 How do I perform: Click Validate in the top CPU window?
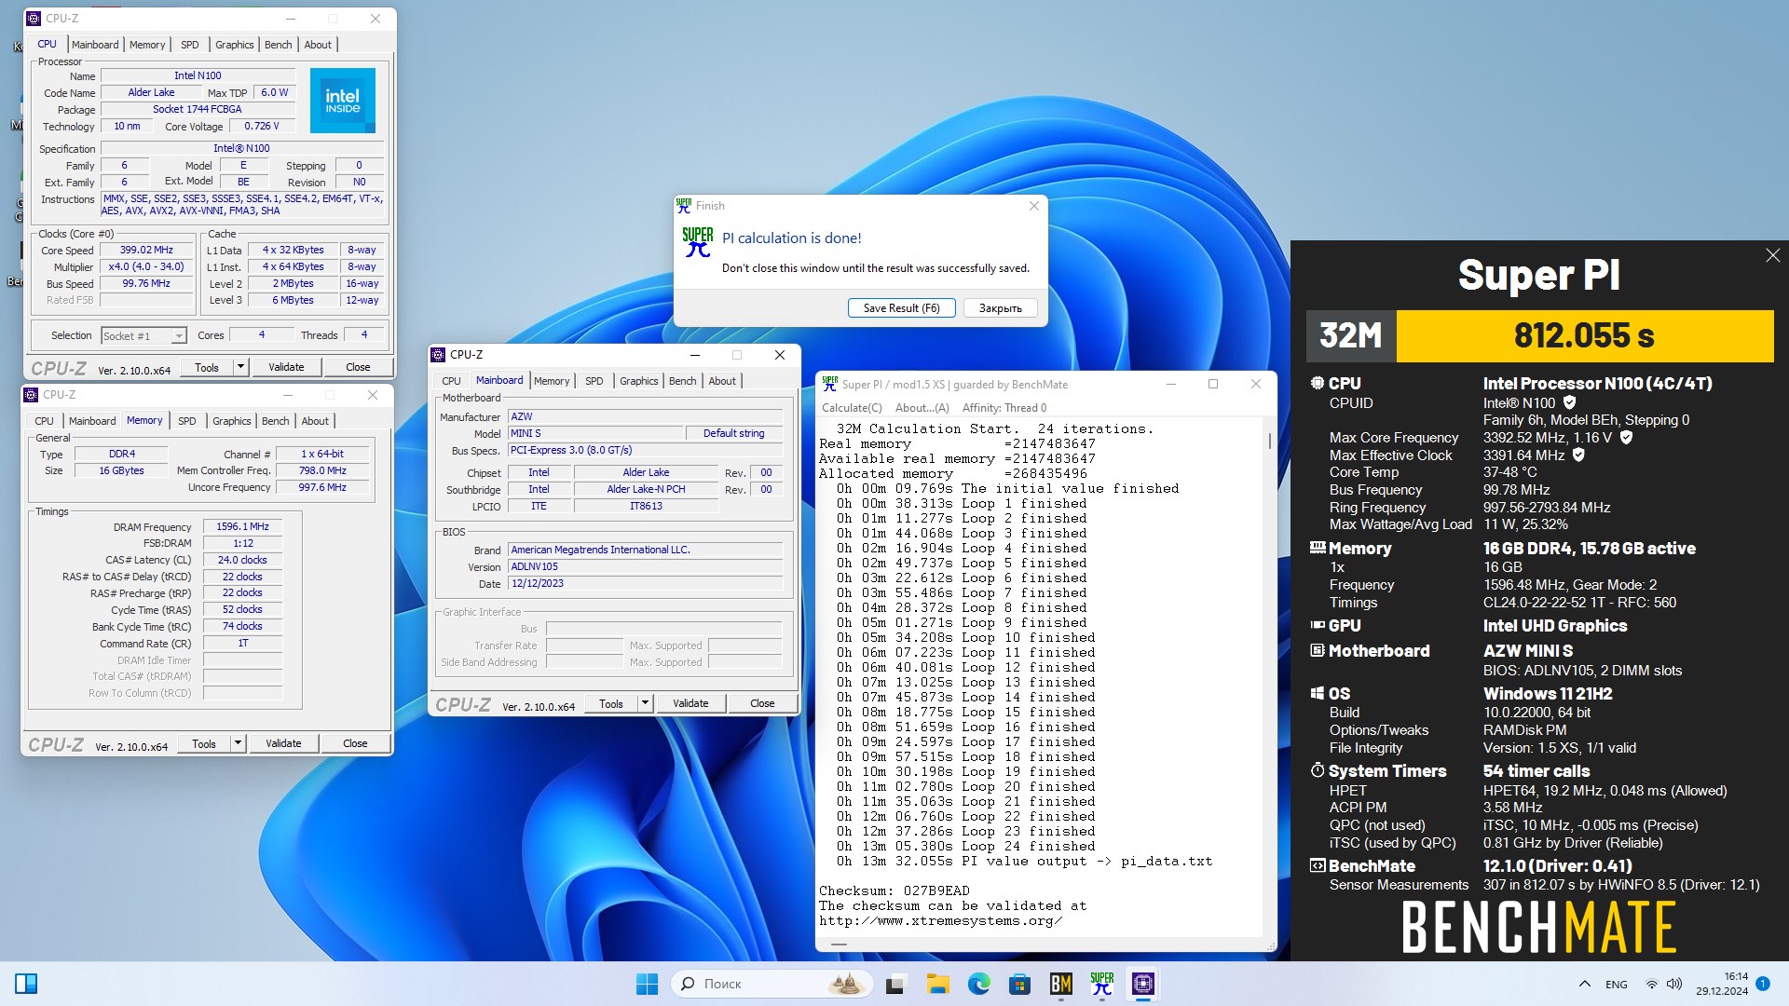click(x=286, y=367)
